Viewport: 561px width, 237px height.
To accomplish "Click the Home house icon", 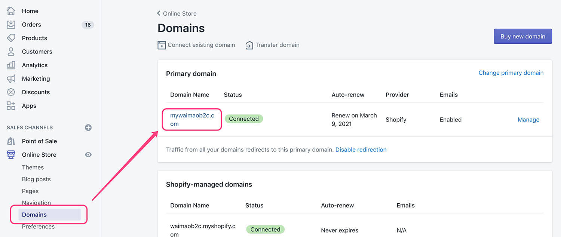I will point(11,11).
